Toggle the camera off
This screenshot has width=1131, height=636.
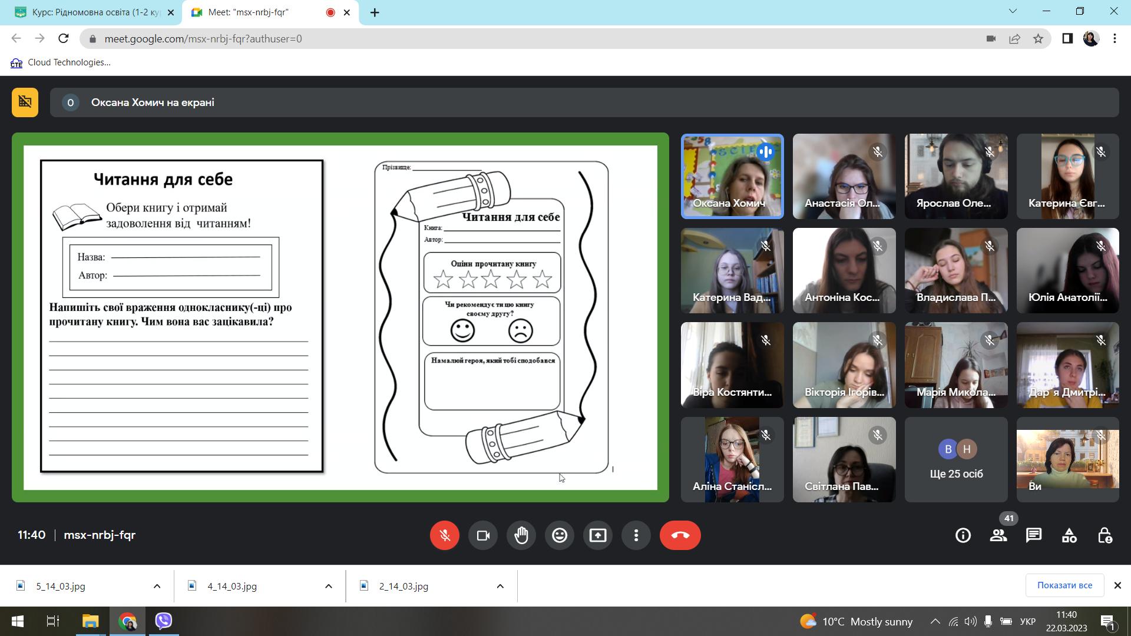click(x=482, y=535)
